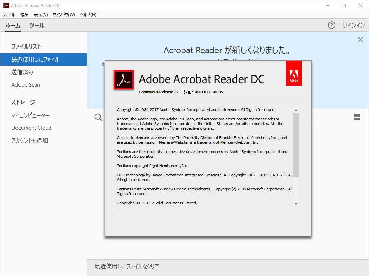Select マイコンピューター under ストレージ

click(x=30, y=115)
